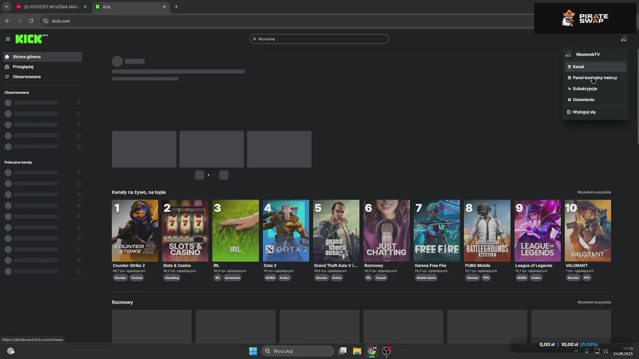The image size is (639, 359).
Task: Click Wyświetl wszystkie for Rozmowy section
Action: coord(594,302)
